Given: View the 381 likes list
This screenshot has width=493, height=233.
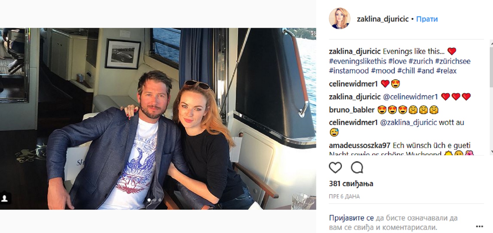Looking at the screenshot, I should click(x=351, y=184).
